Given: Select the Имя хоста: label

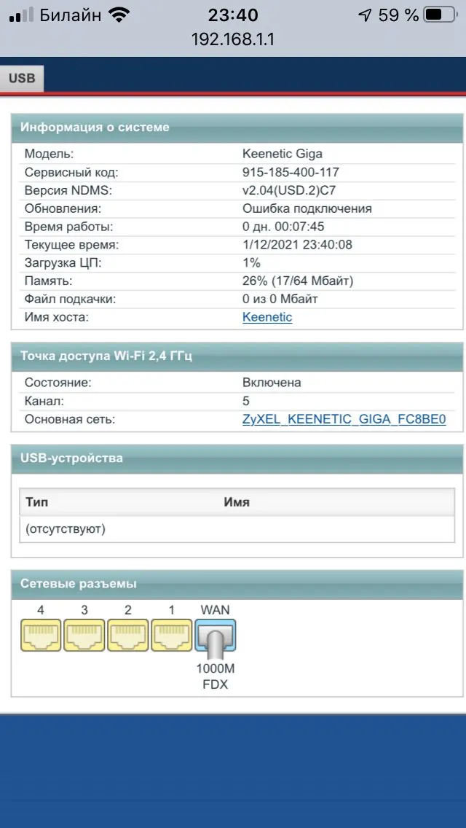Looking at the screenshot, I should click(x=57, y=317).
